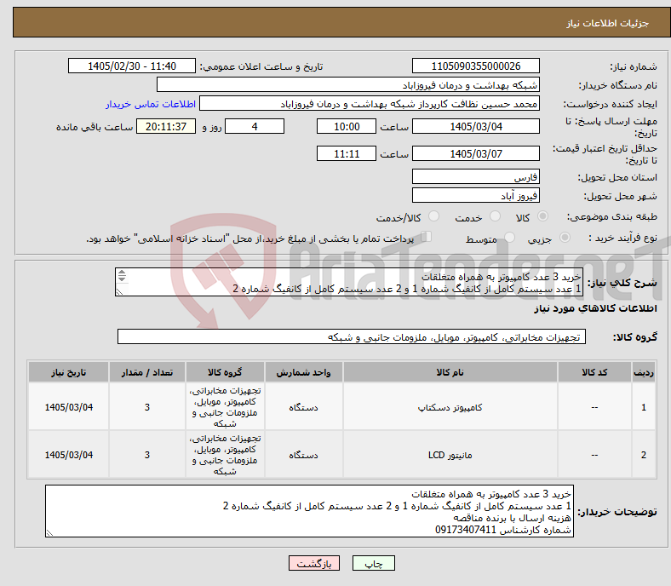This screenshot has width=671, height=586.
Task: Click the announcement date field 1405/02/30 - 11:40
Action: [x=132, y=66]
